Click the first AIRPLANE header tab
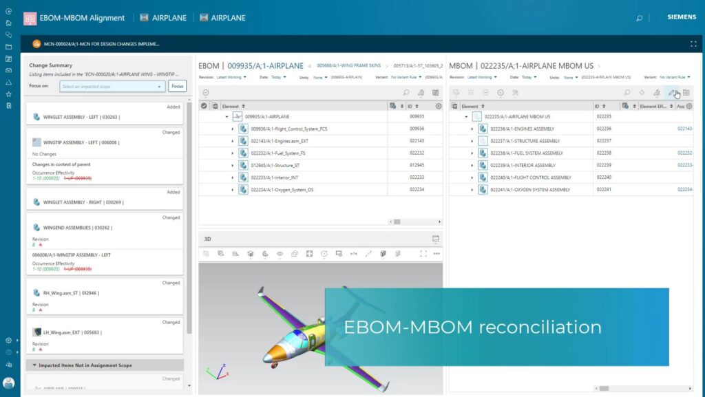Screen dimensions: 705x397 pos(163,18)
